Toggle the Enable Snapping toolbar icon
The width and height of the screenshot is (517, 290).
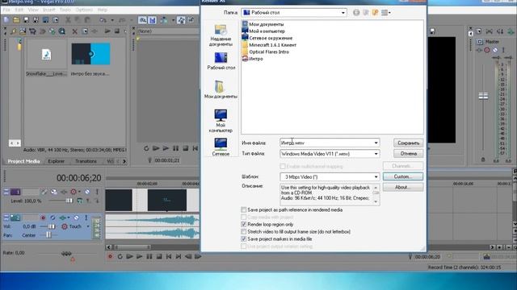click(x=142, y=20)
